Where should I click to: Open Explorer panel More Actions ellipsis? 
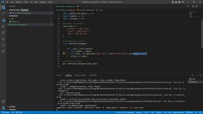coord(51,6)
